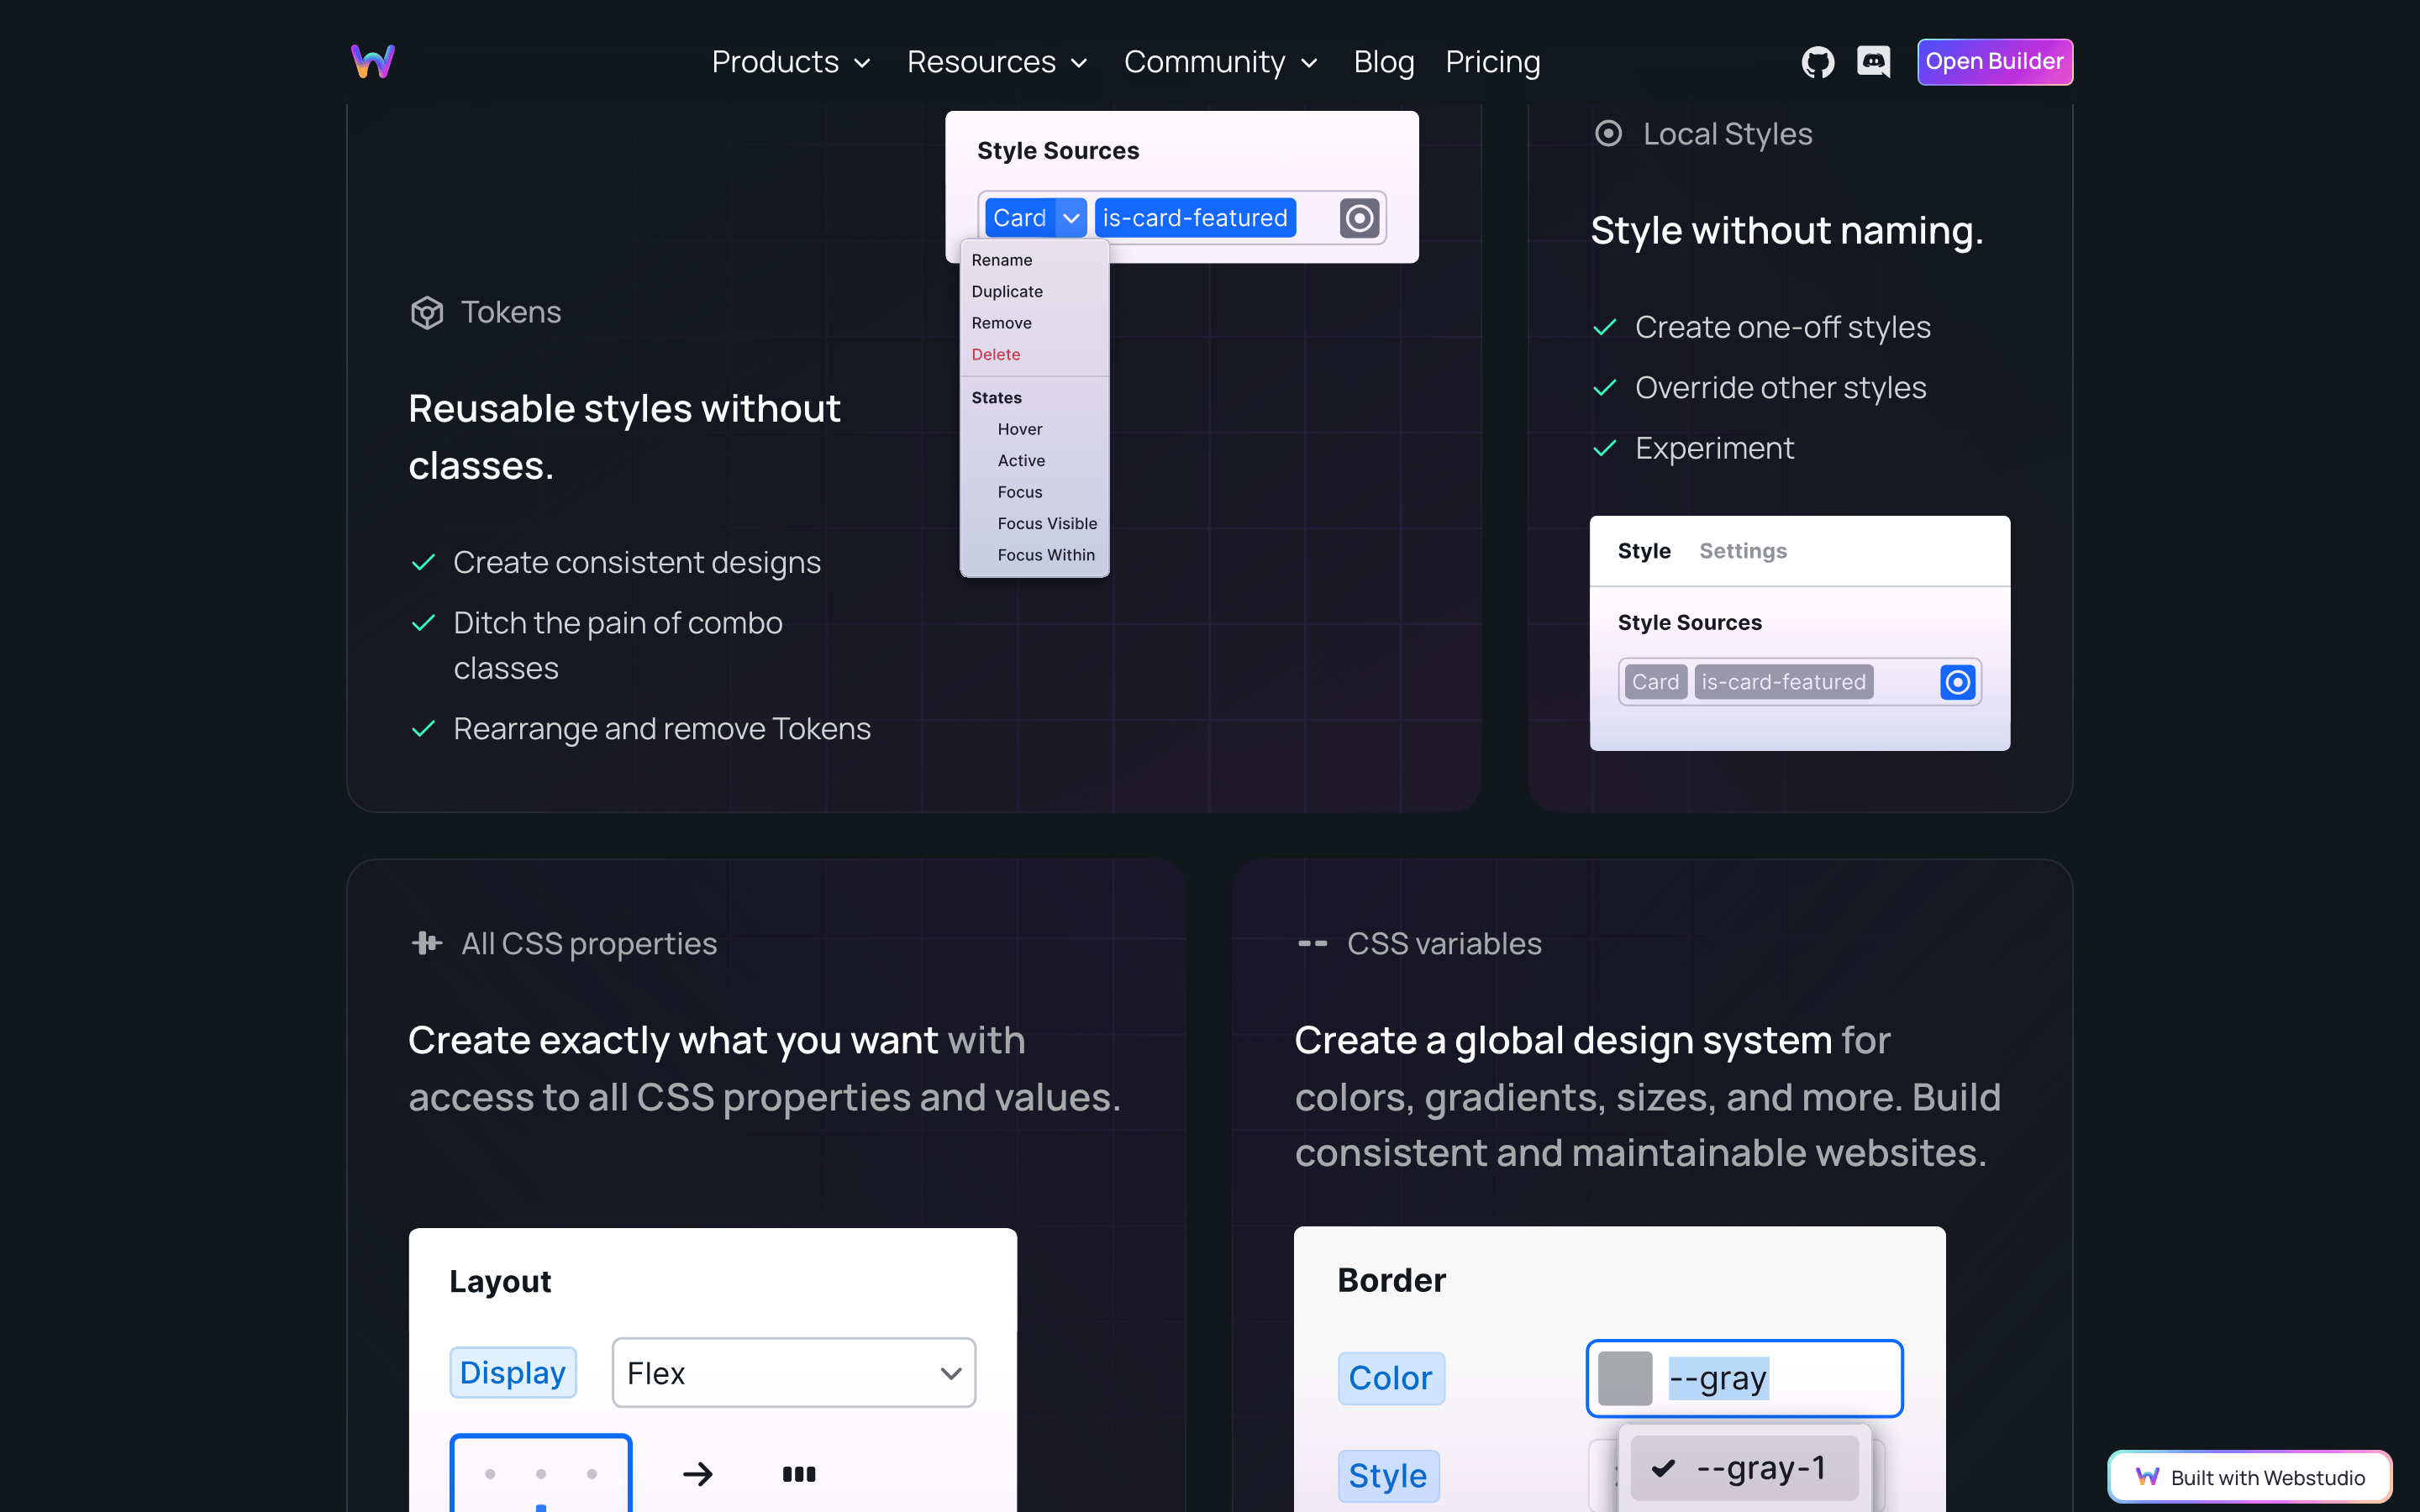The width and height of the screenshot is (2420, 1512).
Task: Click the Style property label under Border
Action: 1388,1476
